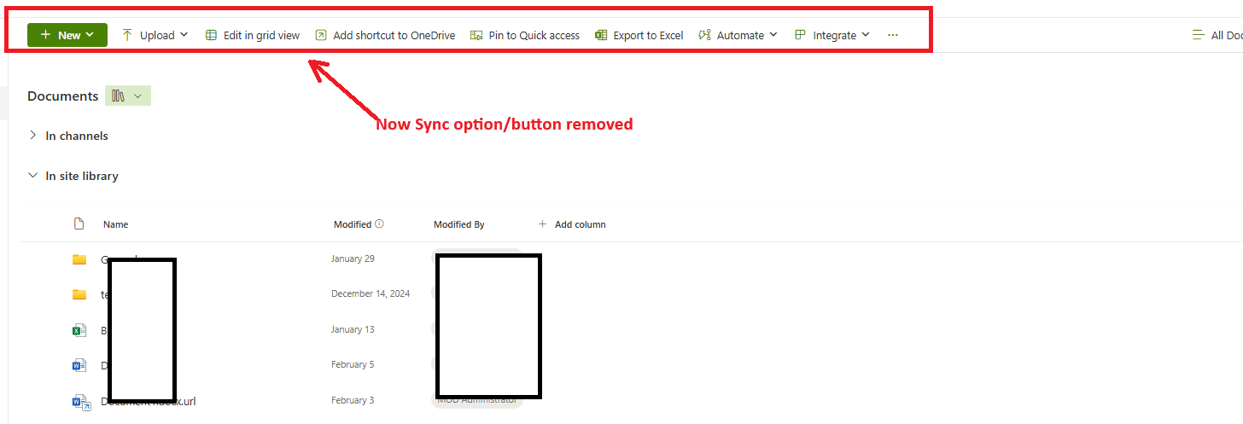Click the Excel file icon dated January 13
Screen dimensions: 1243x424
click(x=79, y=330)
